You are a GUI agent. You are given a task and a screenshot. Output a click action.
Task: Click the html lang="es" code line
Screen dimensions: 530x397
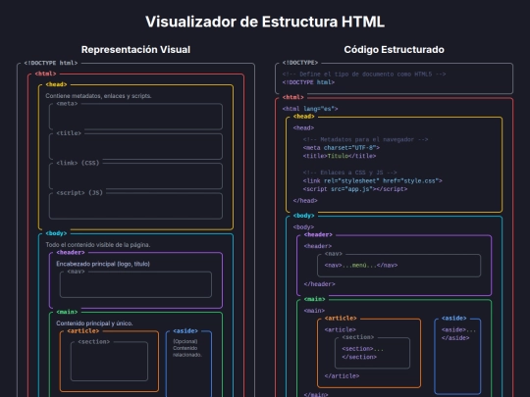[x=310, y=109]
